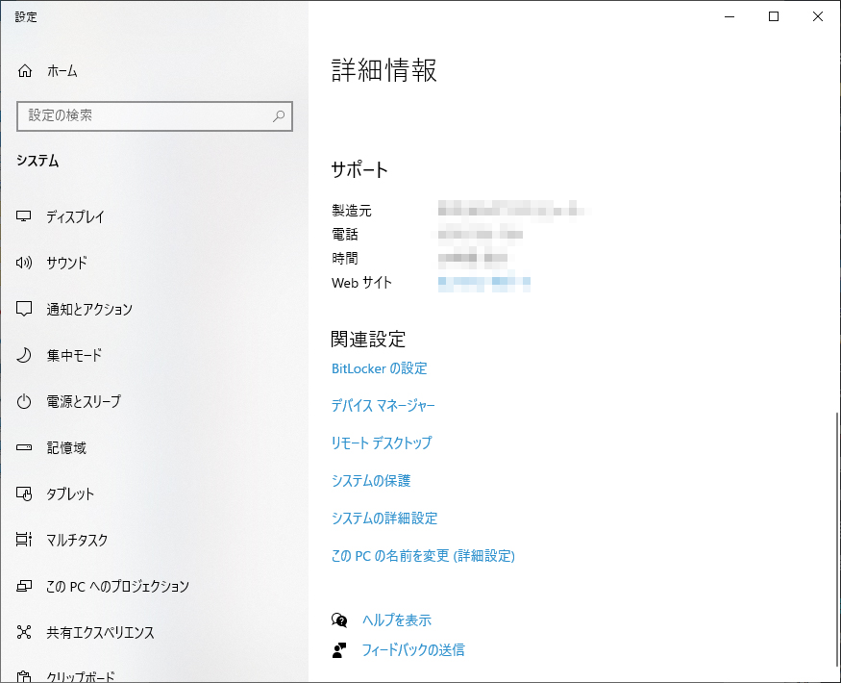This screenshot has width=841, height=683.
Task: Click the Home icon in sidebar
Action: click(x=25, y=71)
